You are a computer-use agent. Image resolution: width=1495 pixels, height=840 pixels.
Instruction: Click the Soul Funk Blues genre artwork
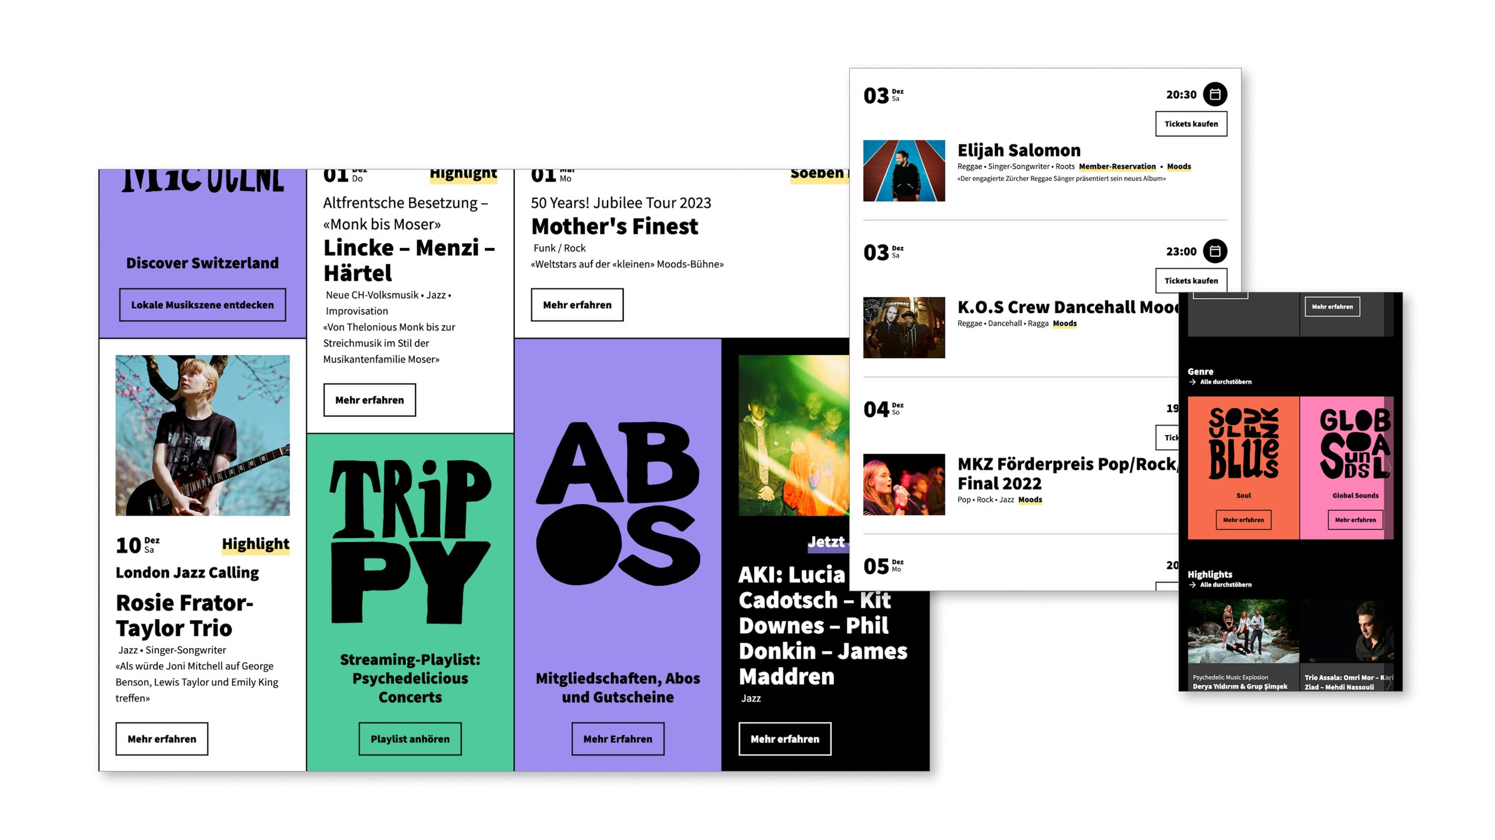(1243, 443)
